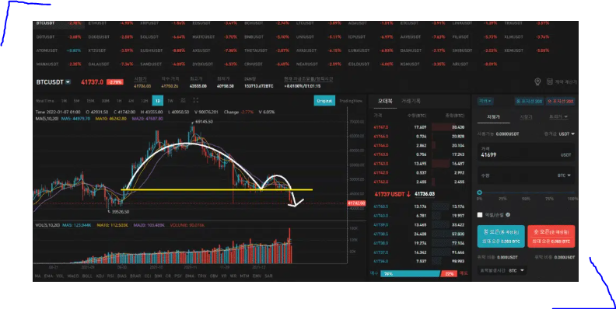Image resolution: width=616 pixels, height=309 pixels.
Task: Select LUNAUSDT in the ticker list
Action: coord(359,51)
